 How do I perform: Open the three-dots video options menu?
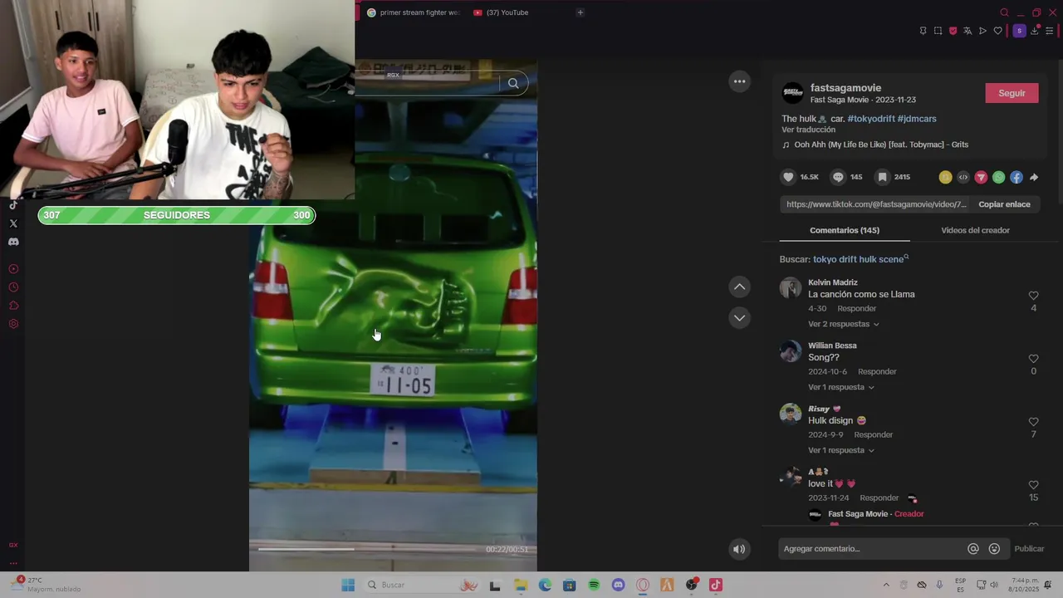[x=739, y=81]
